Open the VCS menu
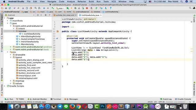 point(114,2)
